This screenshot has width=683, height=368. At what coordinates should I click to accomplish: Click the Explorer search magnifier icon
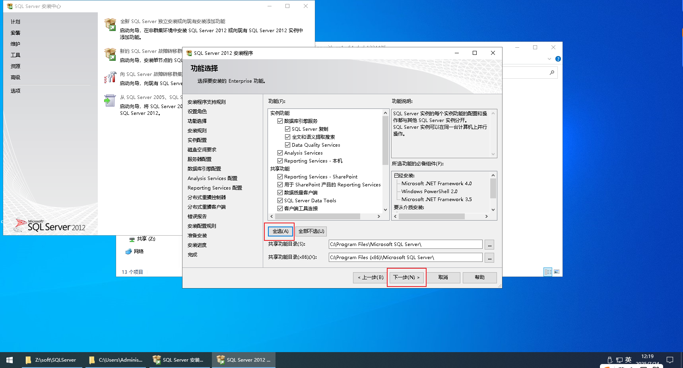pyautogui.click(x=552, y=72)
